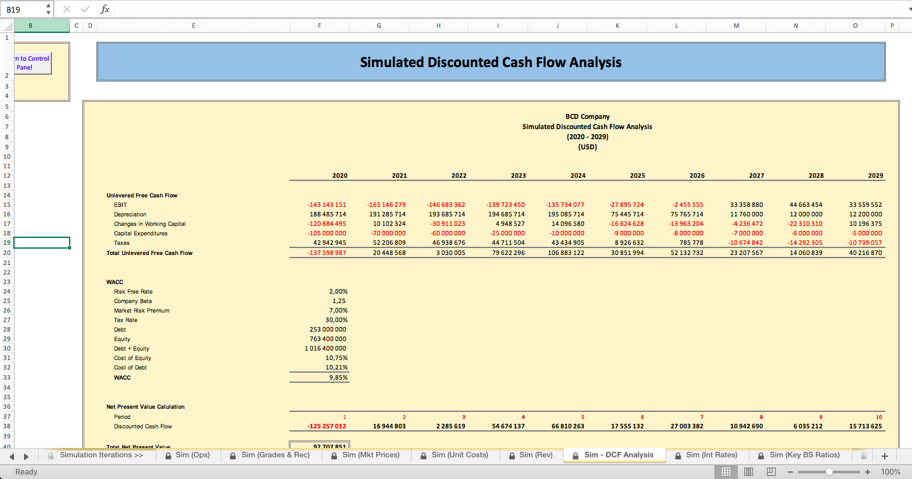912x479 pixels.
Task: Select column B header
Action: pyautogui.click(x=42, y=26)
